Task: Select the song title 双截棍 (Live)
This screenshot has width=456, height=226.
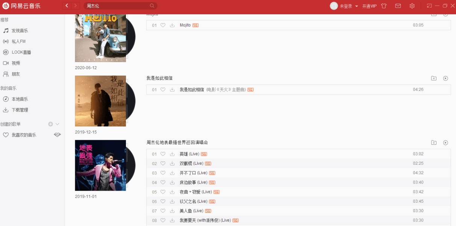Action: click(x=192, y=163)
